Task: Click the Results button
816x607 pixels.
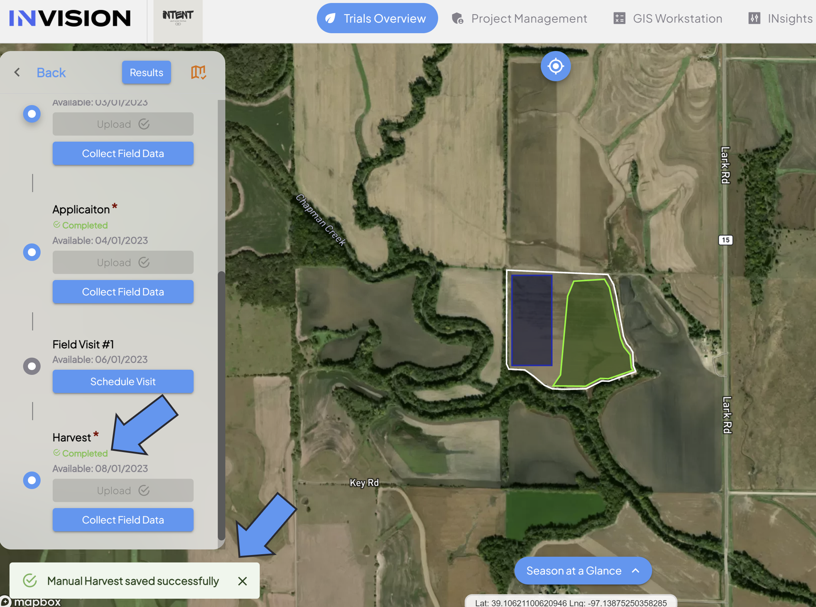Action: tap(146, 72)
